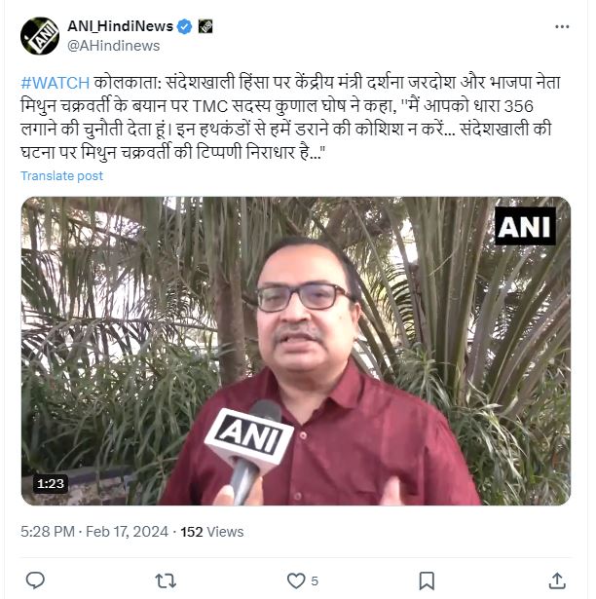Screen dimensions: 596x599
Task: Repost using the retweet arrows icon
Action: (166, 580)
